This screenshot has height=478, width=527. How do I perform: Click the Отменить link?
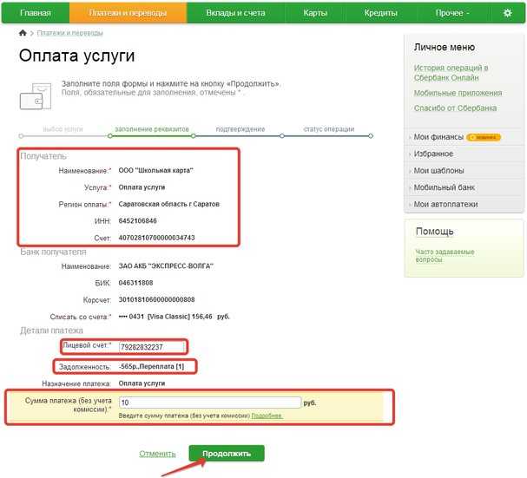(x=157, y=454)
